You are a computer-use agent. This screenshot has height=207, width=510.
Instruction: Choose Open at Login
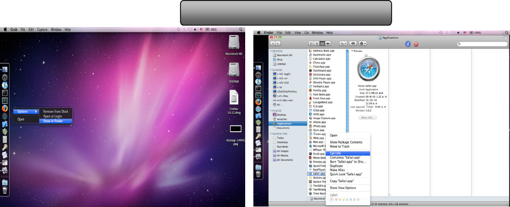tap(56, 116)
